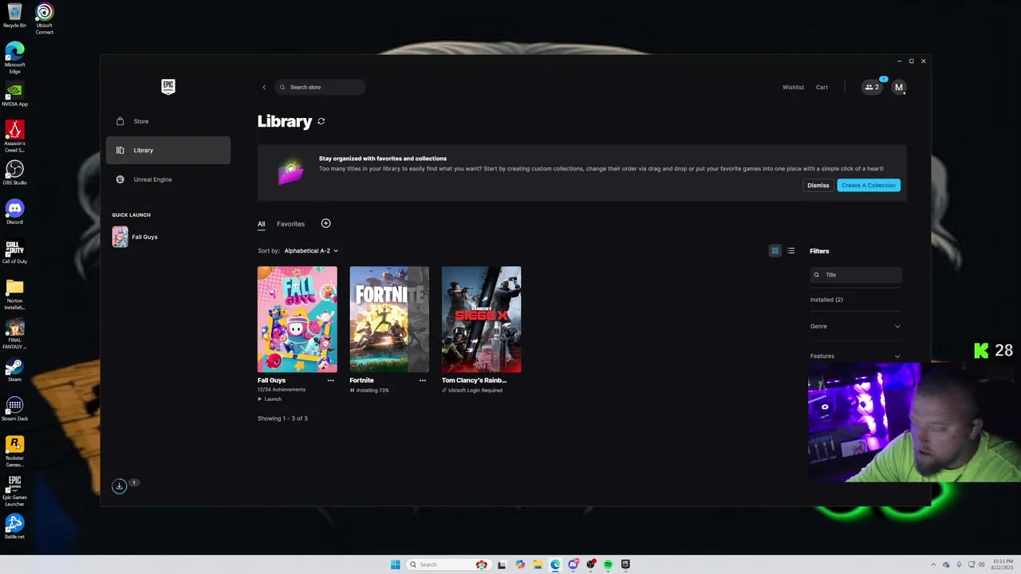This screenshot has width=1021, height=574.
Task: Open the Rainbow Six Siege X cover
Action: click(481, 319)
